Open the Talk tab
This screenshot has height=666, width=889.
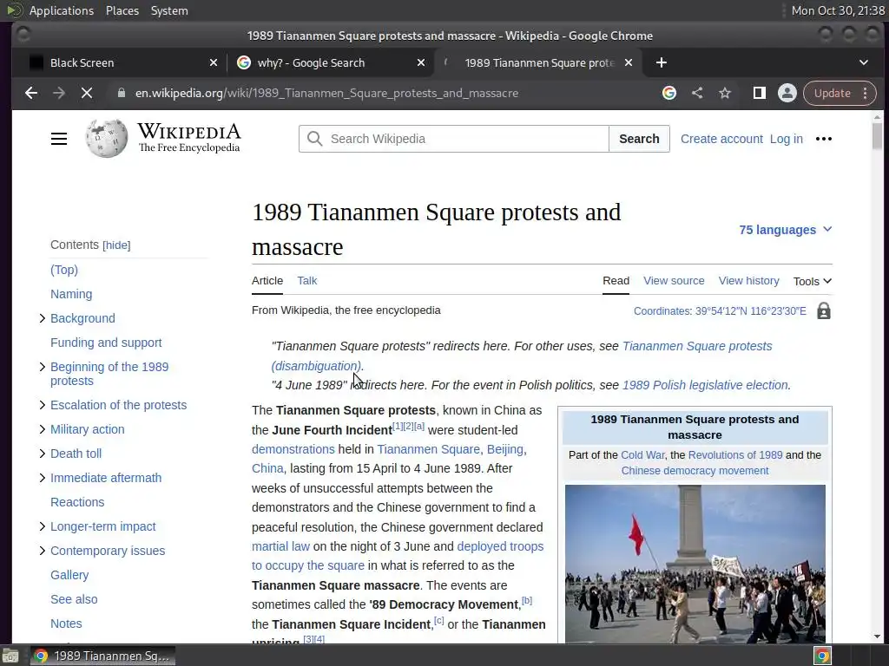pyautogui.click(x=306, y=280)
